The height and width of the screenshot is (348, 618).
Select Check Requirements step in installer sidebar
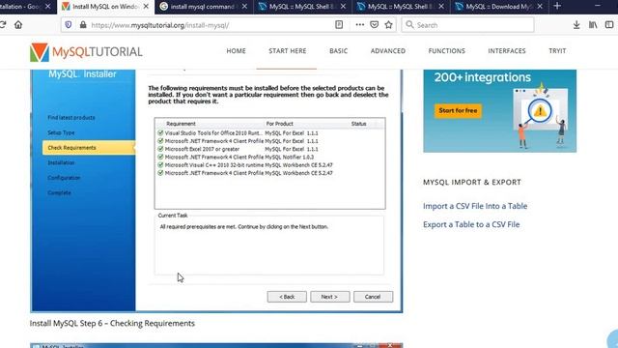(x=89, y=148)
